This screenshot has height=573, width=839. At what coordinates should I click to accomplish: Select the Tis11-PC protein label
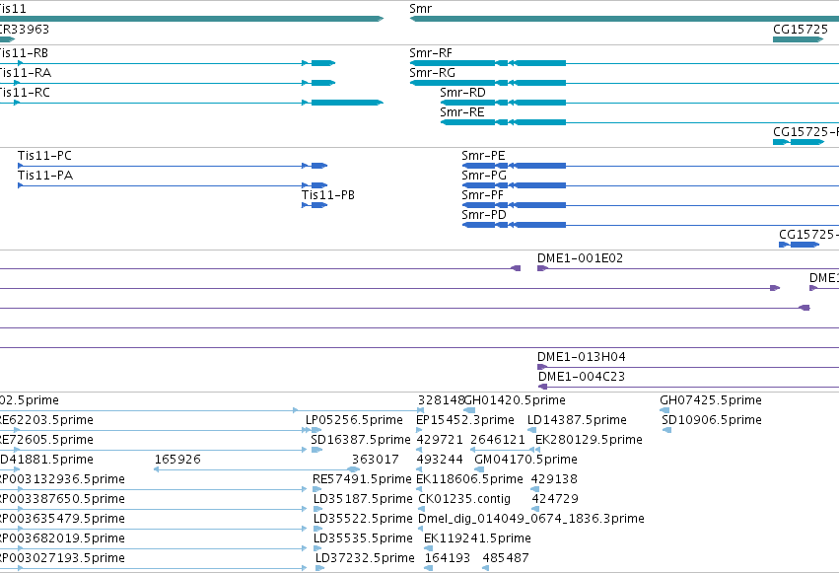point(44,156)
